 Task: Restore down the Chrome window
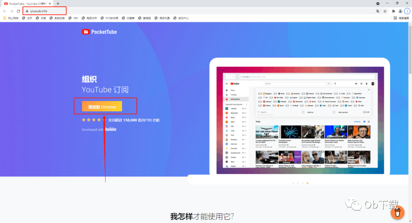coord(397,3)
